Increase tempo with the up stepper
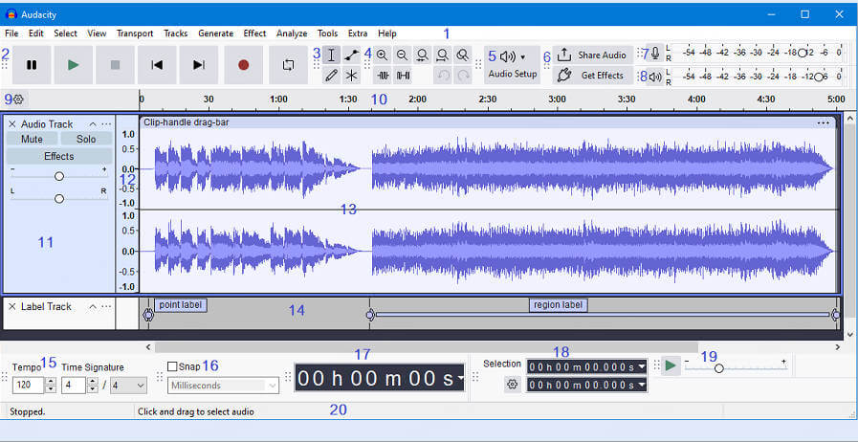Image resolution: width=858 pixels, height=442 pixels. (51, 382)
